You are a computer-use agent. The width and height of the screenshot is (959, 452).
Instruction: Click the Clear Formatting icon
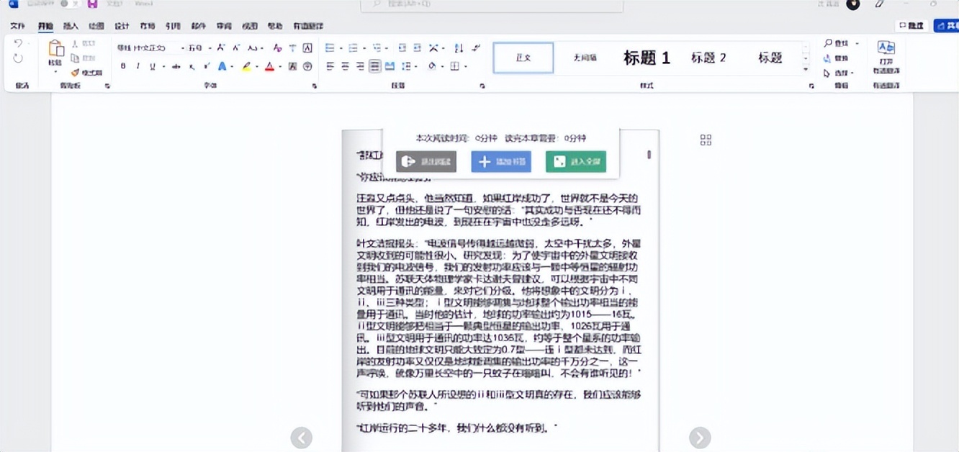(x=277, y=48)
